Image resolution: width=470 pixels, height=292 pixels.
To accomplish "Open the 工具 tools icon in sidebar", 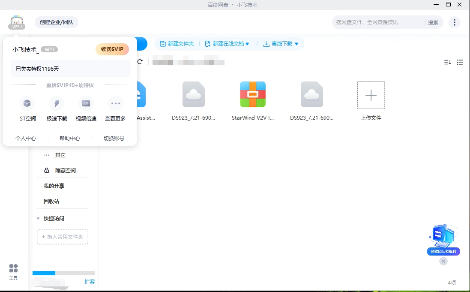I will pyautogui.click(x=13, y=269).
